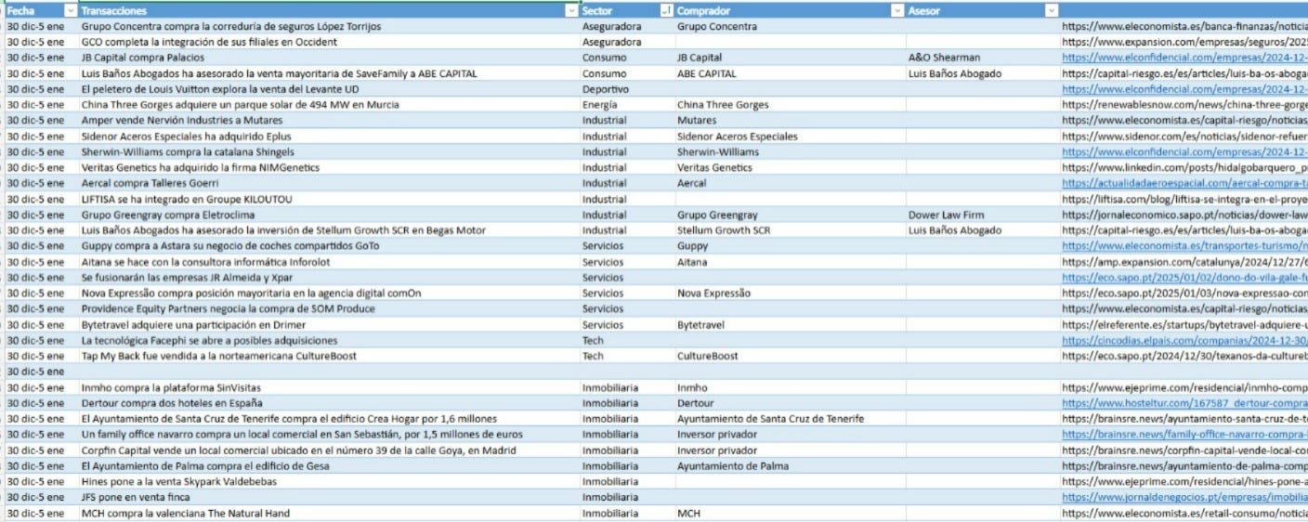Viewport: 1308px width, 522px height.
Task: Select the '30 dic-5 ene' date in the empty row
Action: click(41, 372)
